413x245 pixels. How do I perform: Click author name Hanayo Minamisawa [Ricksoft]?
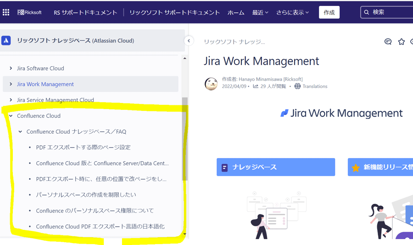click(270, 79)
